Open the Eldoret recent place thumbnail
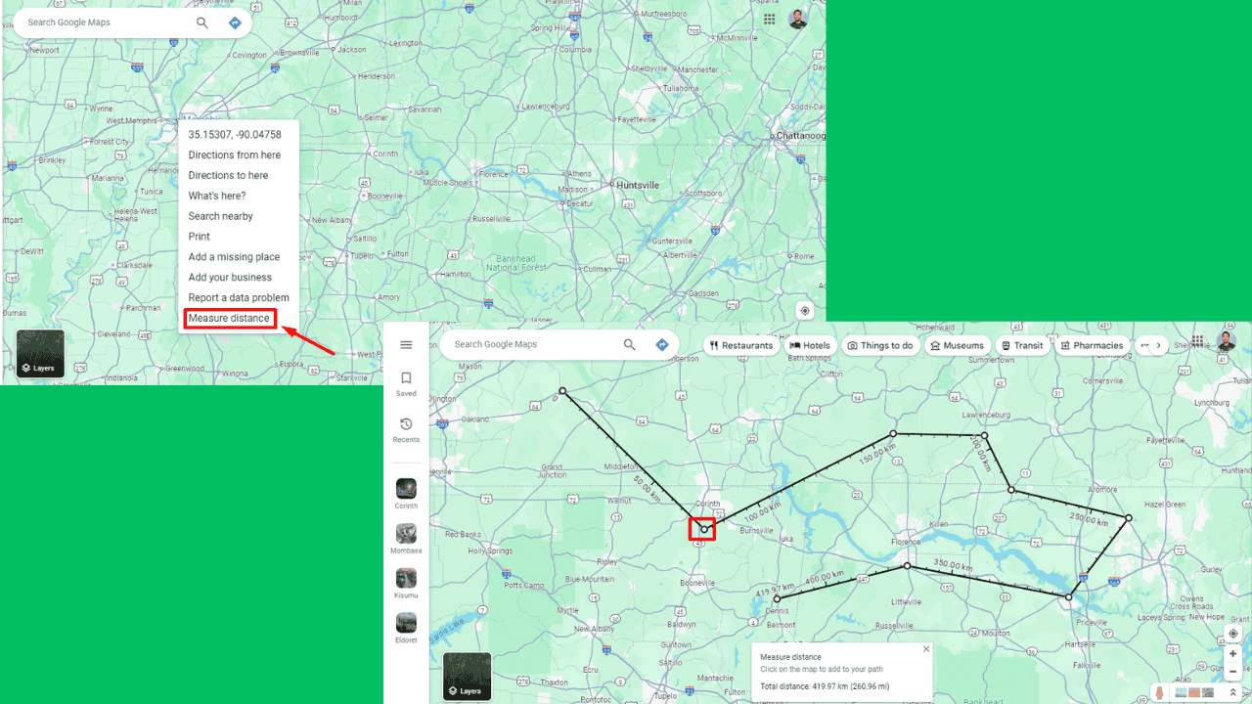1252x704 pixels. 406,623
